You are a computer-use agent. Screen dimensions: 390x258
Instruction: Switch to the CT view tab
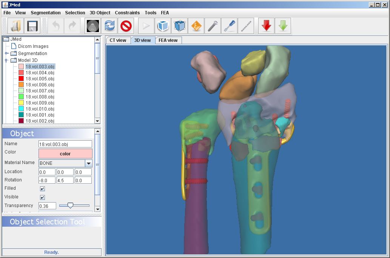click(x=118, y=40)
